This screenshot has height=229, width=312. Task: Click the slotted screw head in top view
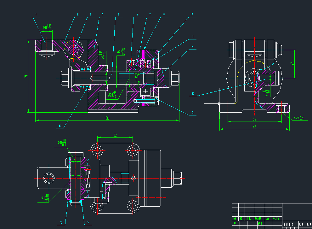click(x=134, y=178)
